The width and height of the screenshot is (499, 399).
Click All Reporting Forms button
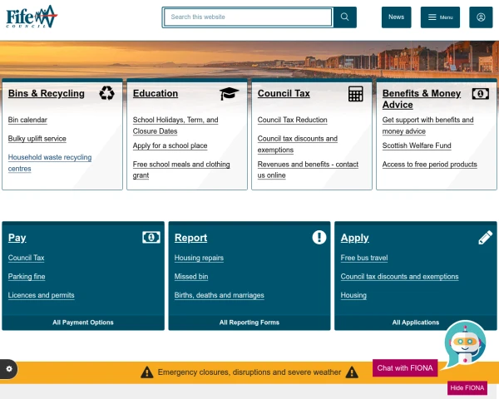pyautogui.click(x=249, y=323)
